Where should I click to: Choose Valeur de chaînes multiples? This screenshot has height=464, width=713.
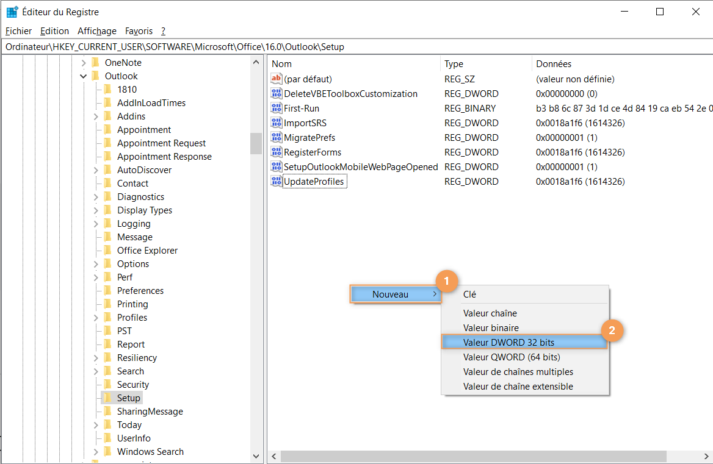525,371
